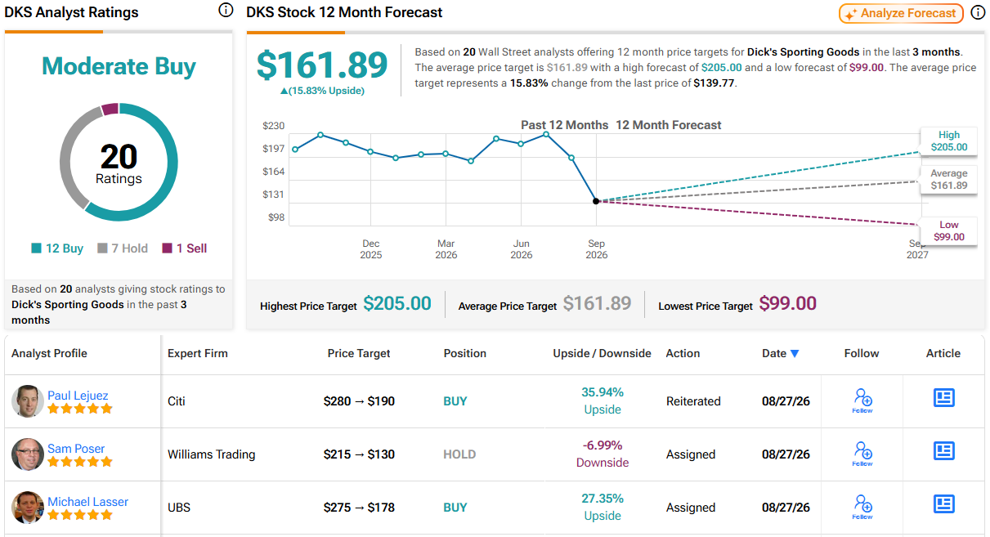Open Paul Lejuez analyst profile link
The width and height of the screenshot is (990, 537).
77,395
